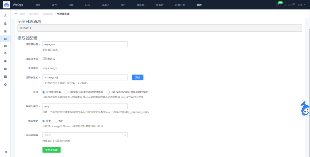
Task: Open 日志 in top navigation
Action: pos(88,5)
